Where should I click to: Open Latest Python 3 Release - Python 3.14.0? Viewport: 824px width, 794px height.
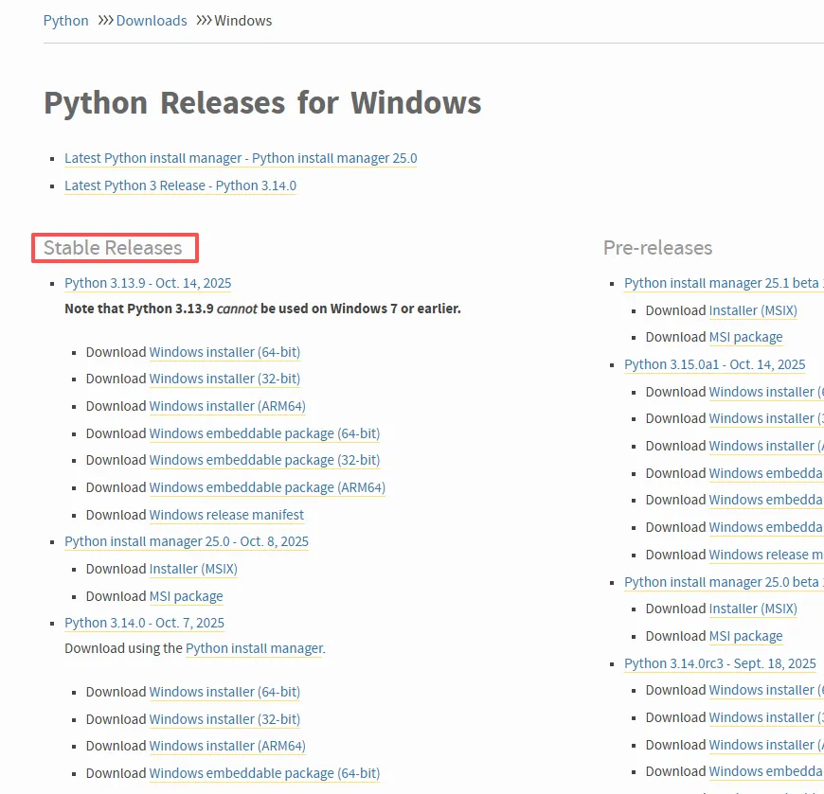pyautogui.click(x=180, y=185)
